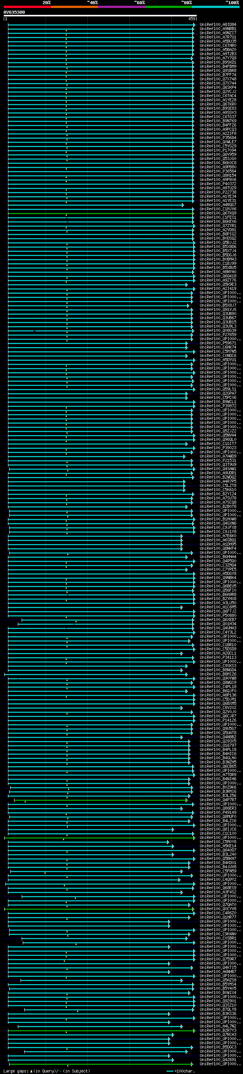
Task: Choose hit UniRef100_C1BJ99
Action: (218, 264)
